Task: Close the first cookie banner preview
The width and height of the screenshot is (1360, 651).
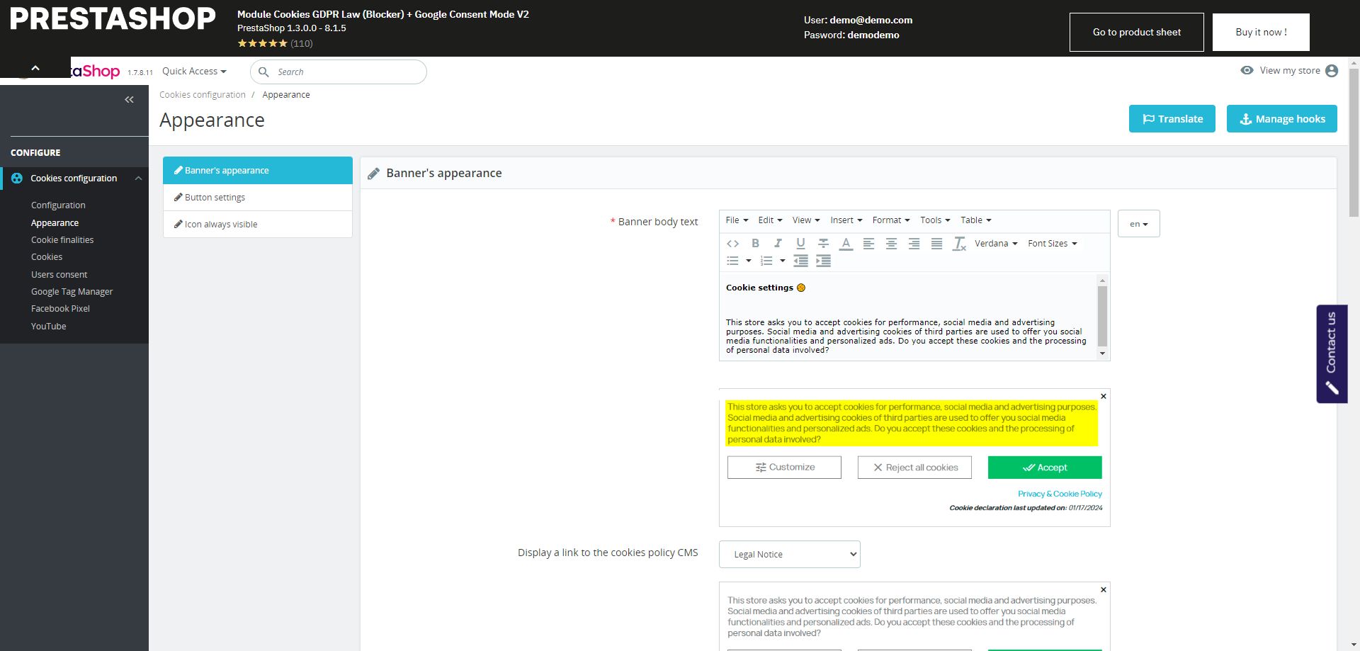Action: 1104,396
